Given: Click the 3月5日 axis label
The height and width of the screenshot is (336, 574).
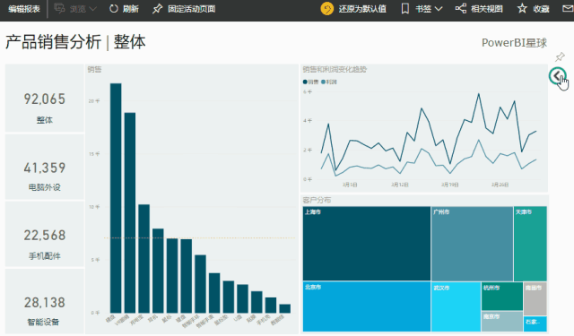Looking at the screenshot, I should (350, 185).
